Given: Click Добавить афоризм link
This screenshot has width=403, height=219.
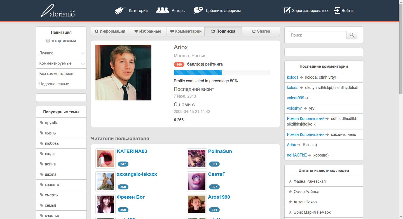Looking at the screenshot, I should point(223,11).
